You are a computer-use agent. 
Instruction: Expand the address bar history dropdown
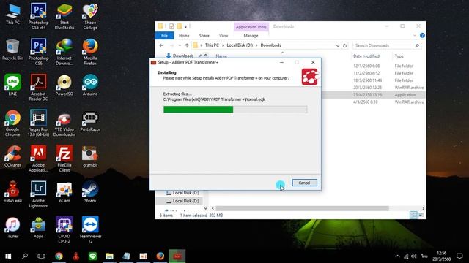click(x=337, y=45)
